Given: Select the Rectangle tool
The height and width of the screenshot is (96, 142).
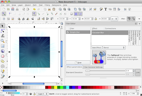Looking at the screenshot, I should coord(3,46).
